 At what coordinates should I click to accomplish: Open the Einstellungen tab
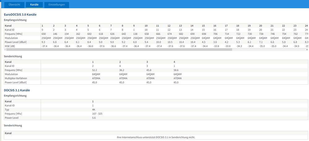click(57, 5)
